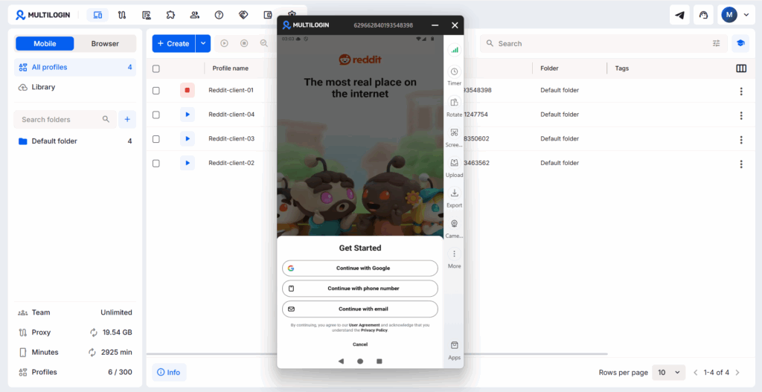
Task: Click the graduation cap tutorial icon
Action: tap(740, 43)
